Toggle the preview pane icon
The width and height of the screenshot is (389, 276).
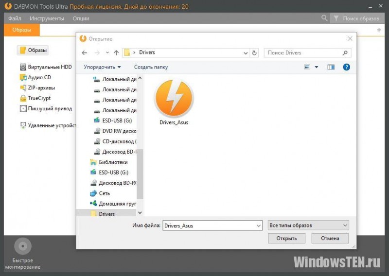point(331,67)
